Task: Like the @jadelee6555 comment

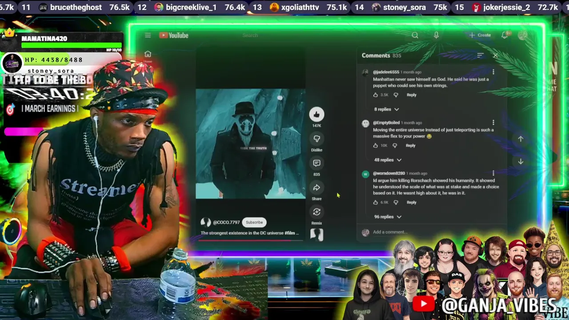Action: point(376,95)
